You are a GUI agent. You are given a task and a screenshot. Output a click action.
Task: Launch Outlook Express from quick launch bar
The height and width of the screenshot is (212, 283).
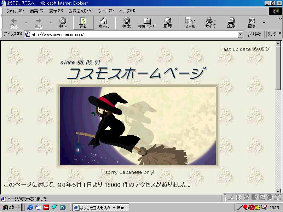38,207
